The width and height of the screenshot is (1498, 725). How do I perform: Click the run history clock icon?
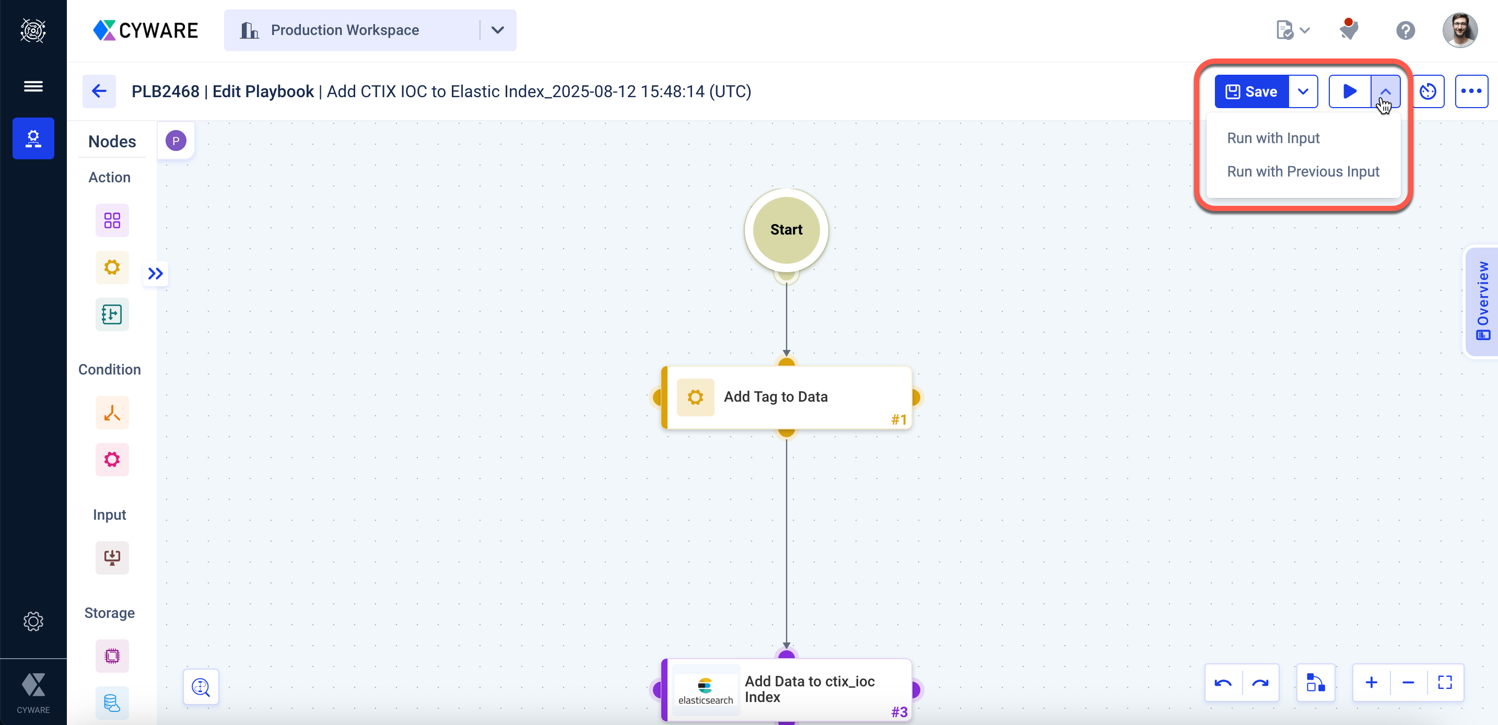[1427, 91]
